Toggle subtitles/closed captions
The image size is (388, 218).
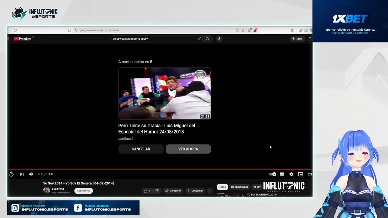click(282, 174)
